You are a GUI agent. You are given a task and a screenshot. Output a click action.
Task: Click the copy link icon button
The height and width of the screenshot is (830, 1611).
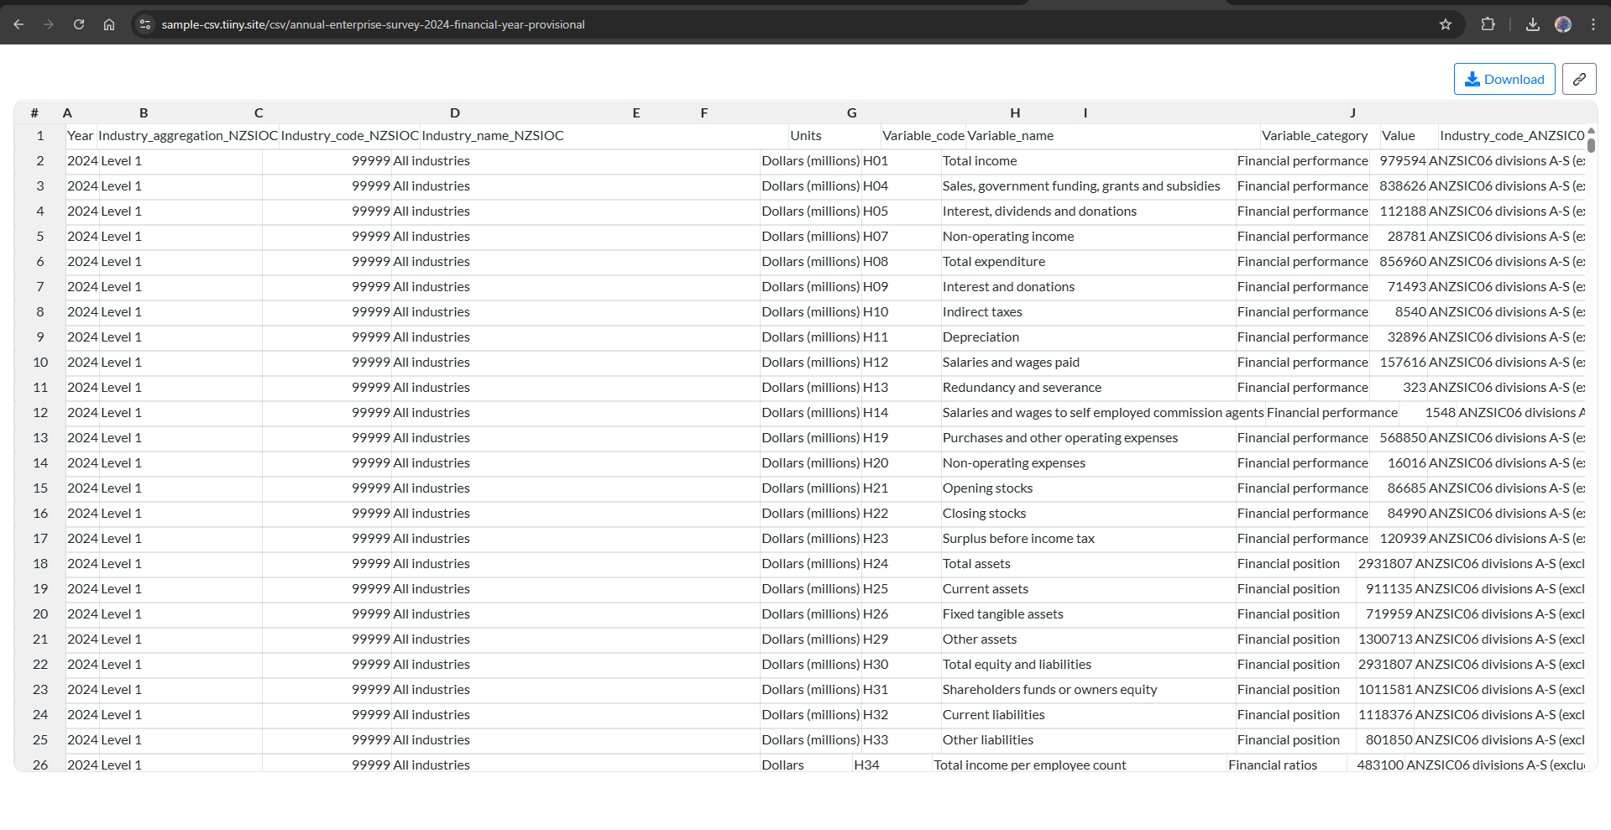tap(1579, 79)
